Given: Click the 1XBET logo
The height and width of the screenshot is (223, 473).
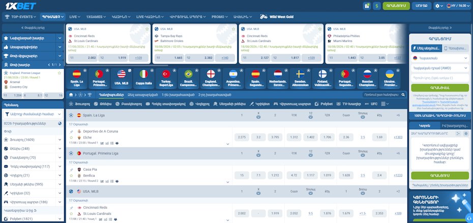Looking at the screenshot, I should pos(20,6).
